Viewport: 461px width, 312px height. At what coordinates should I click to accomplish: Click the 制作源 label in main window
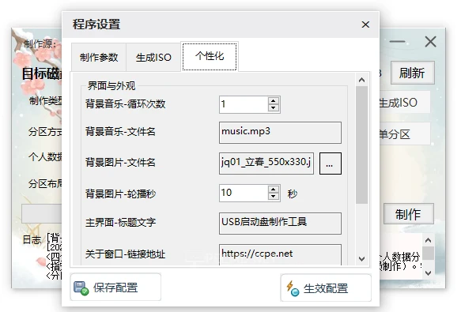(40, 44)
